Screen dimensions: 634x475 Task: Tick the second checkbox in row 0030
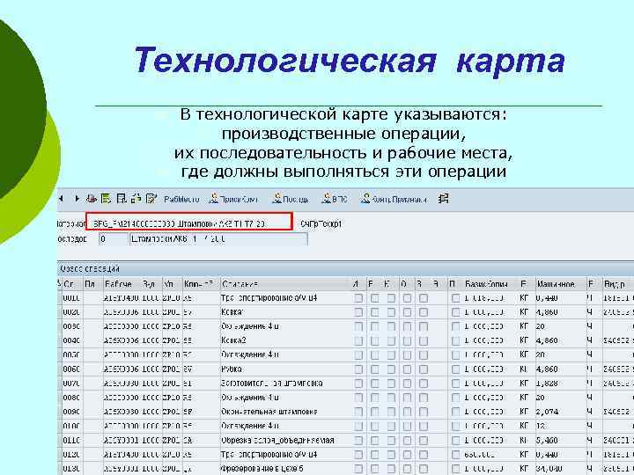(375, 326)
